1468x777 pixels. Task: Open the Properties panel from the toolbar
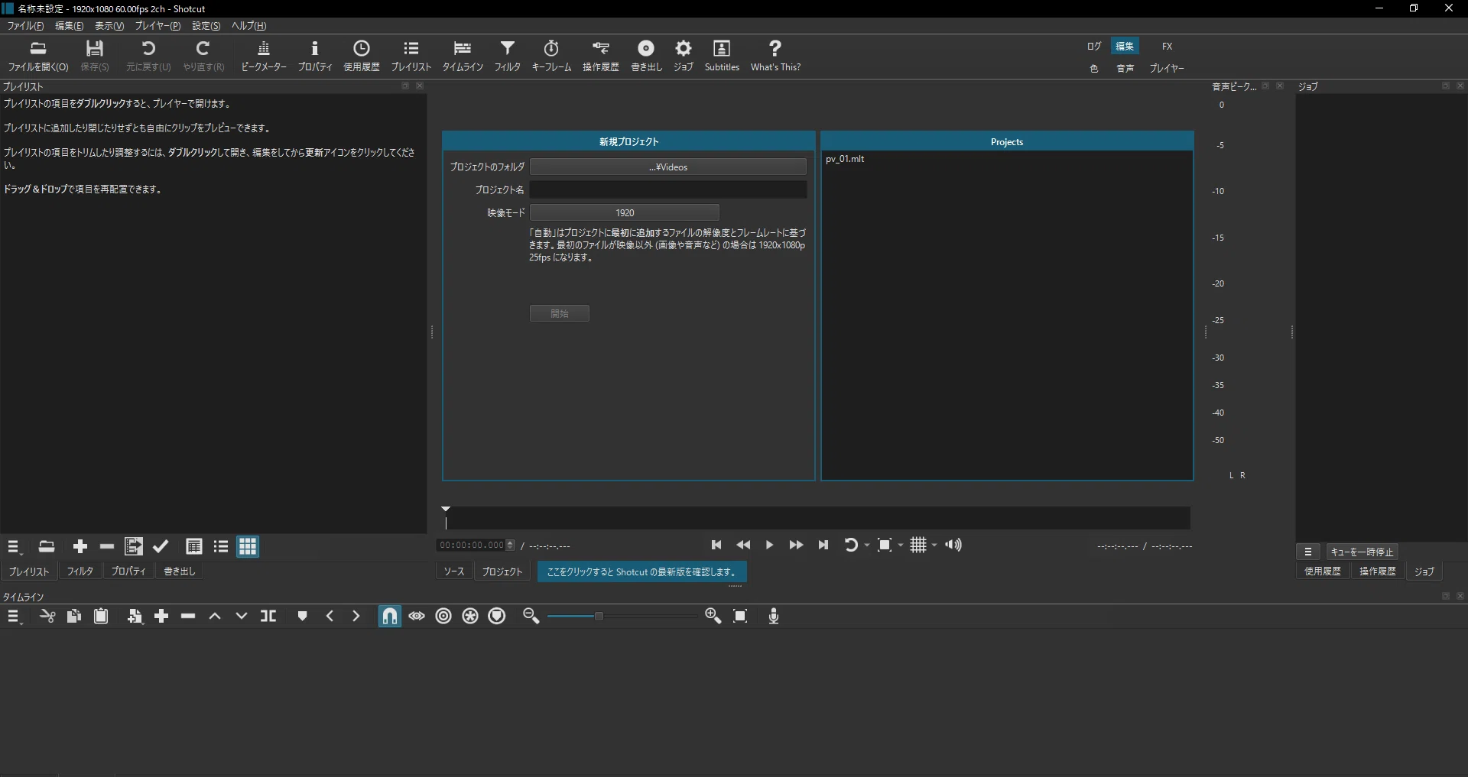(x=315, y=56)
